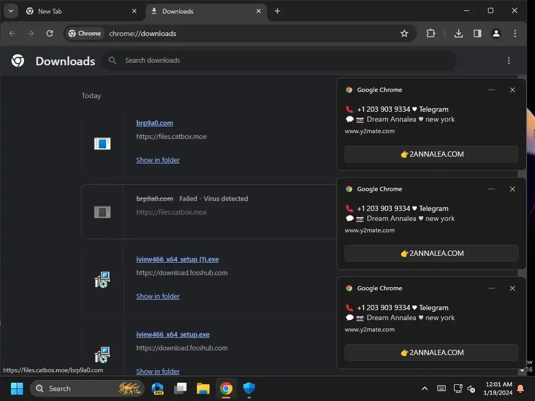
Task: Click the iview466_x64_setup.exe installer icon
Action: (102, 355)
